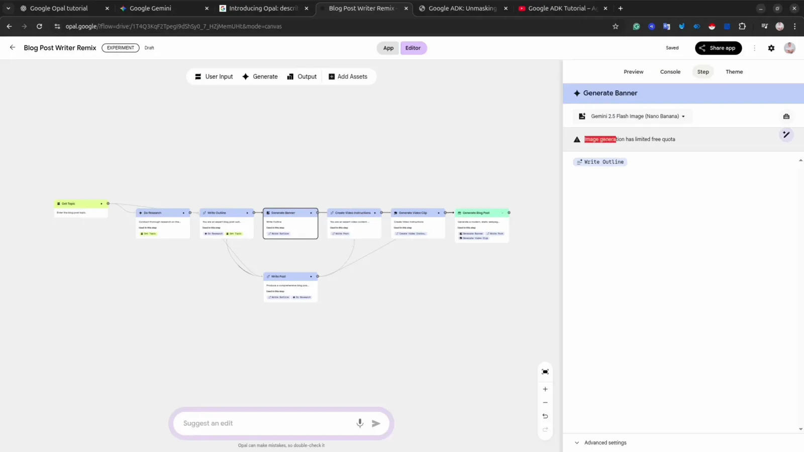Click the microphone icon in the edit box
Image resolution: width=804 pixels, height=452 pixels.
click(360, 423)
